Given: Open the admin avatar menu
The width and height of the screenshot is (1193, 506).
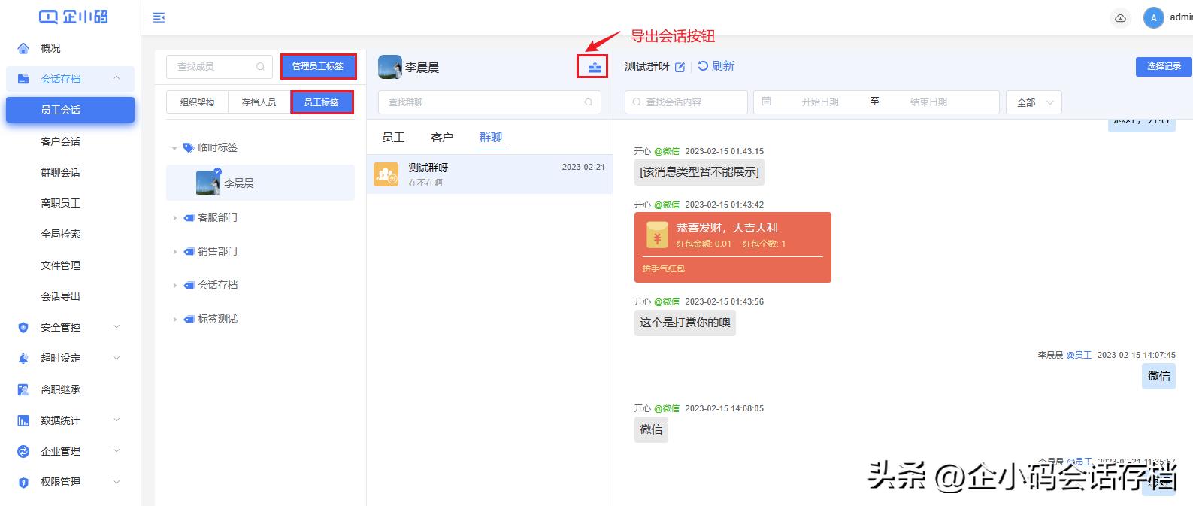Looking at the screenshot, I should click(x=1153, y=17).
